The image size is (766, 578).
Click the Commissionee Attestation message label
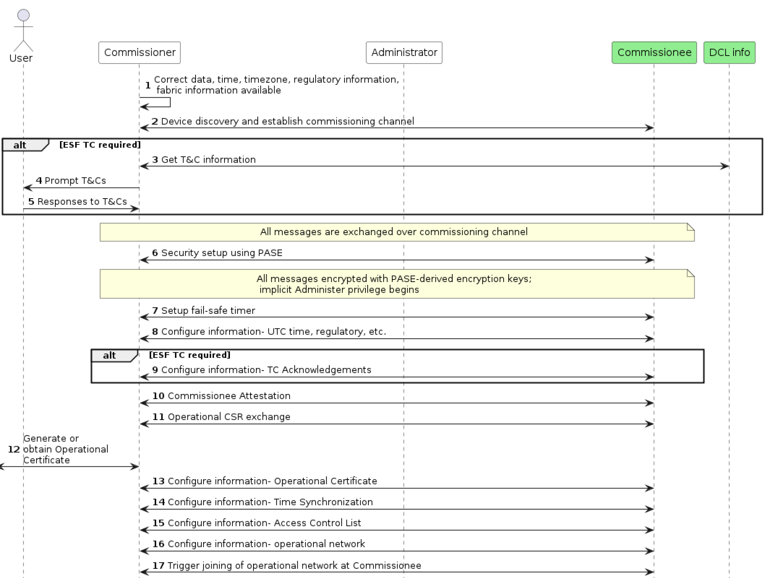click(228, 396)
